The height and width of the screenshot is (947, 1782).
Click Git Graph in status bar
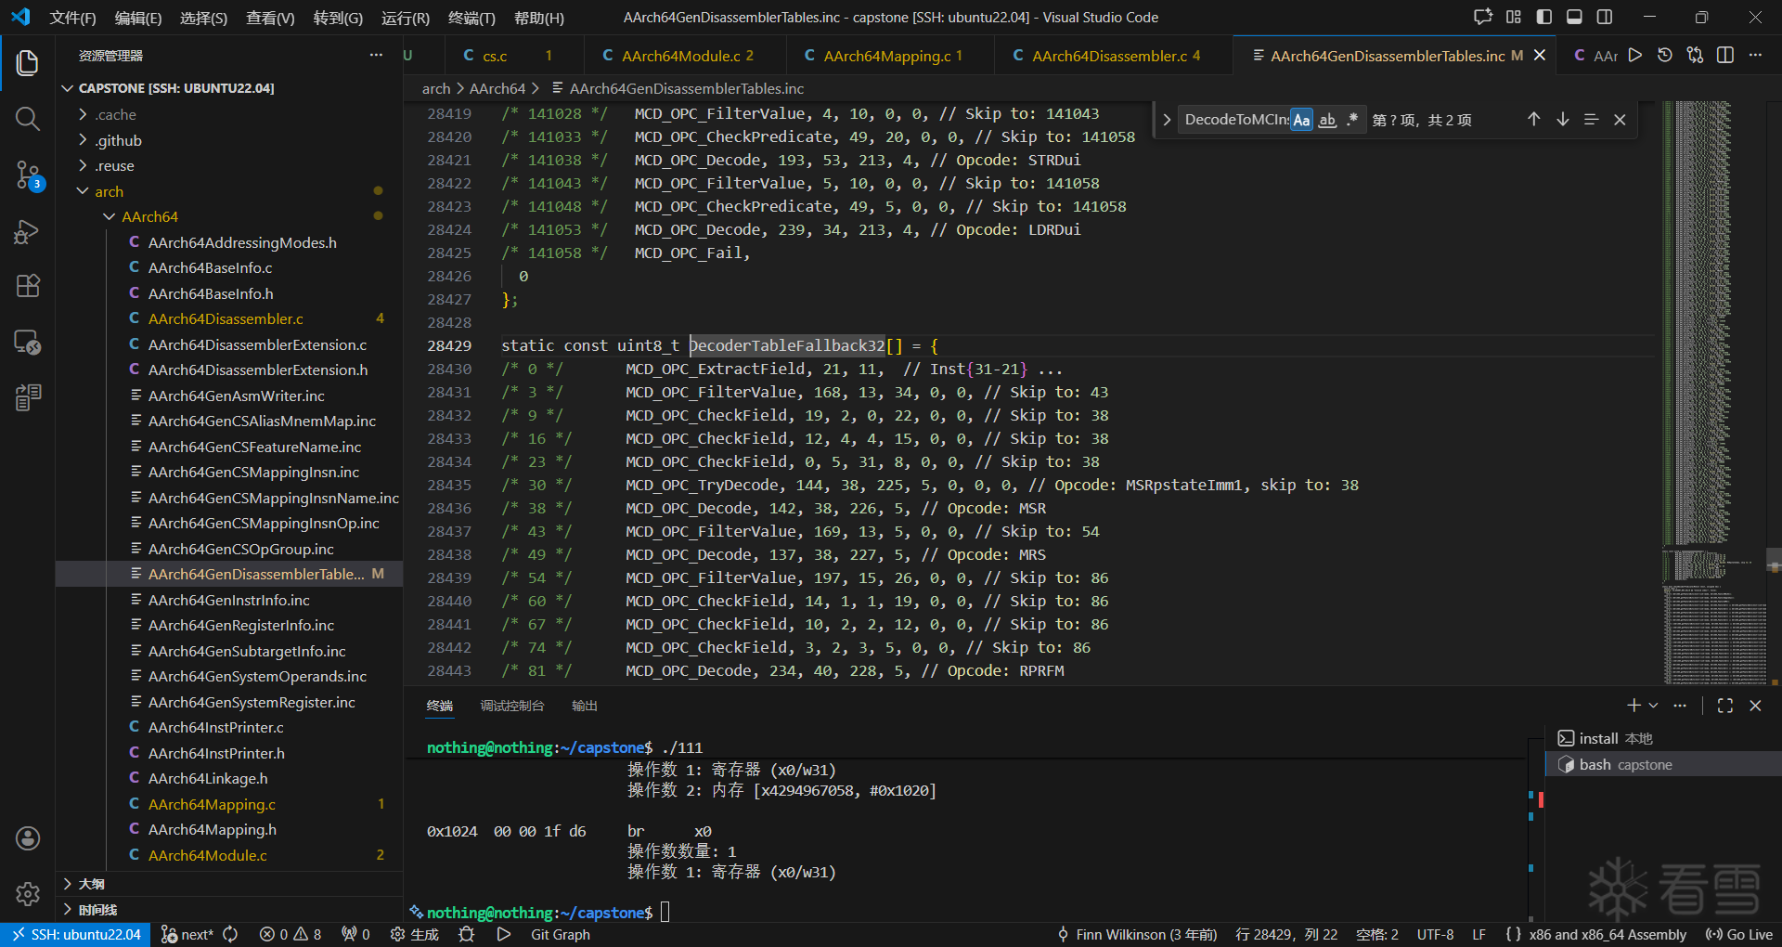[x=561, y=934]
